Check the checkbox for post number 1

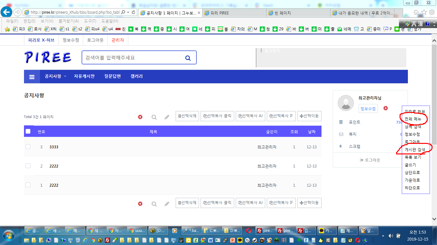tap(28, 185)
